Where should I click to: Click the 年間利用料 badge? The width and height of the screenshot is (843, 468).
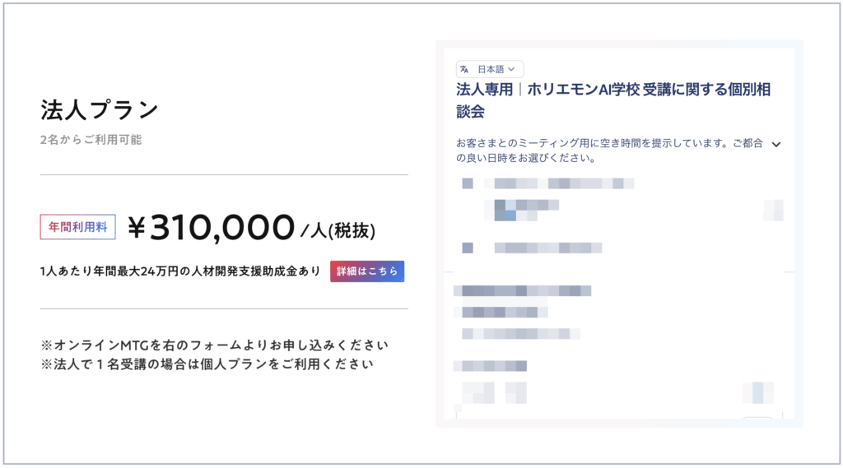(78, 227)
